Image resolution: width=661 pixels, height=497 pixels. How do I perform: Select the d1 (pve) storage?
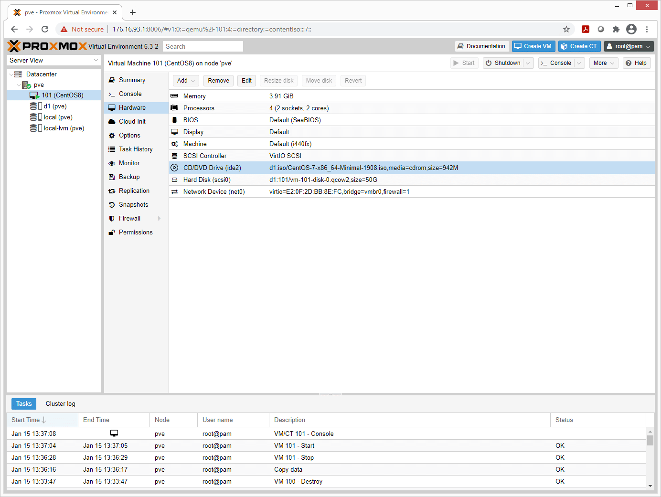pyautogui.click(x=55, y=106)
